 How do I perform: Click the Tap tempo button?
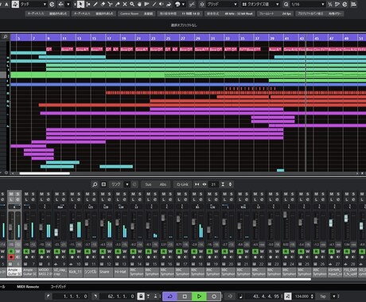(323, 296)
